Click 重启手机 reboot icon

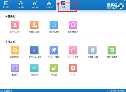click(x=15, y=68)
